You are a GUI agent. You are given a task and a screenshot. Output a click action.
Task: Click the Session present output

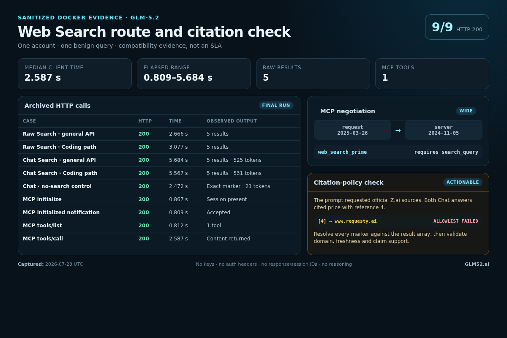(227, 199)
